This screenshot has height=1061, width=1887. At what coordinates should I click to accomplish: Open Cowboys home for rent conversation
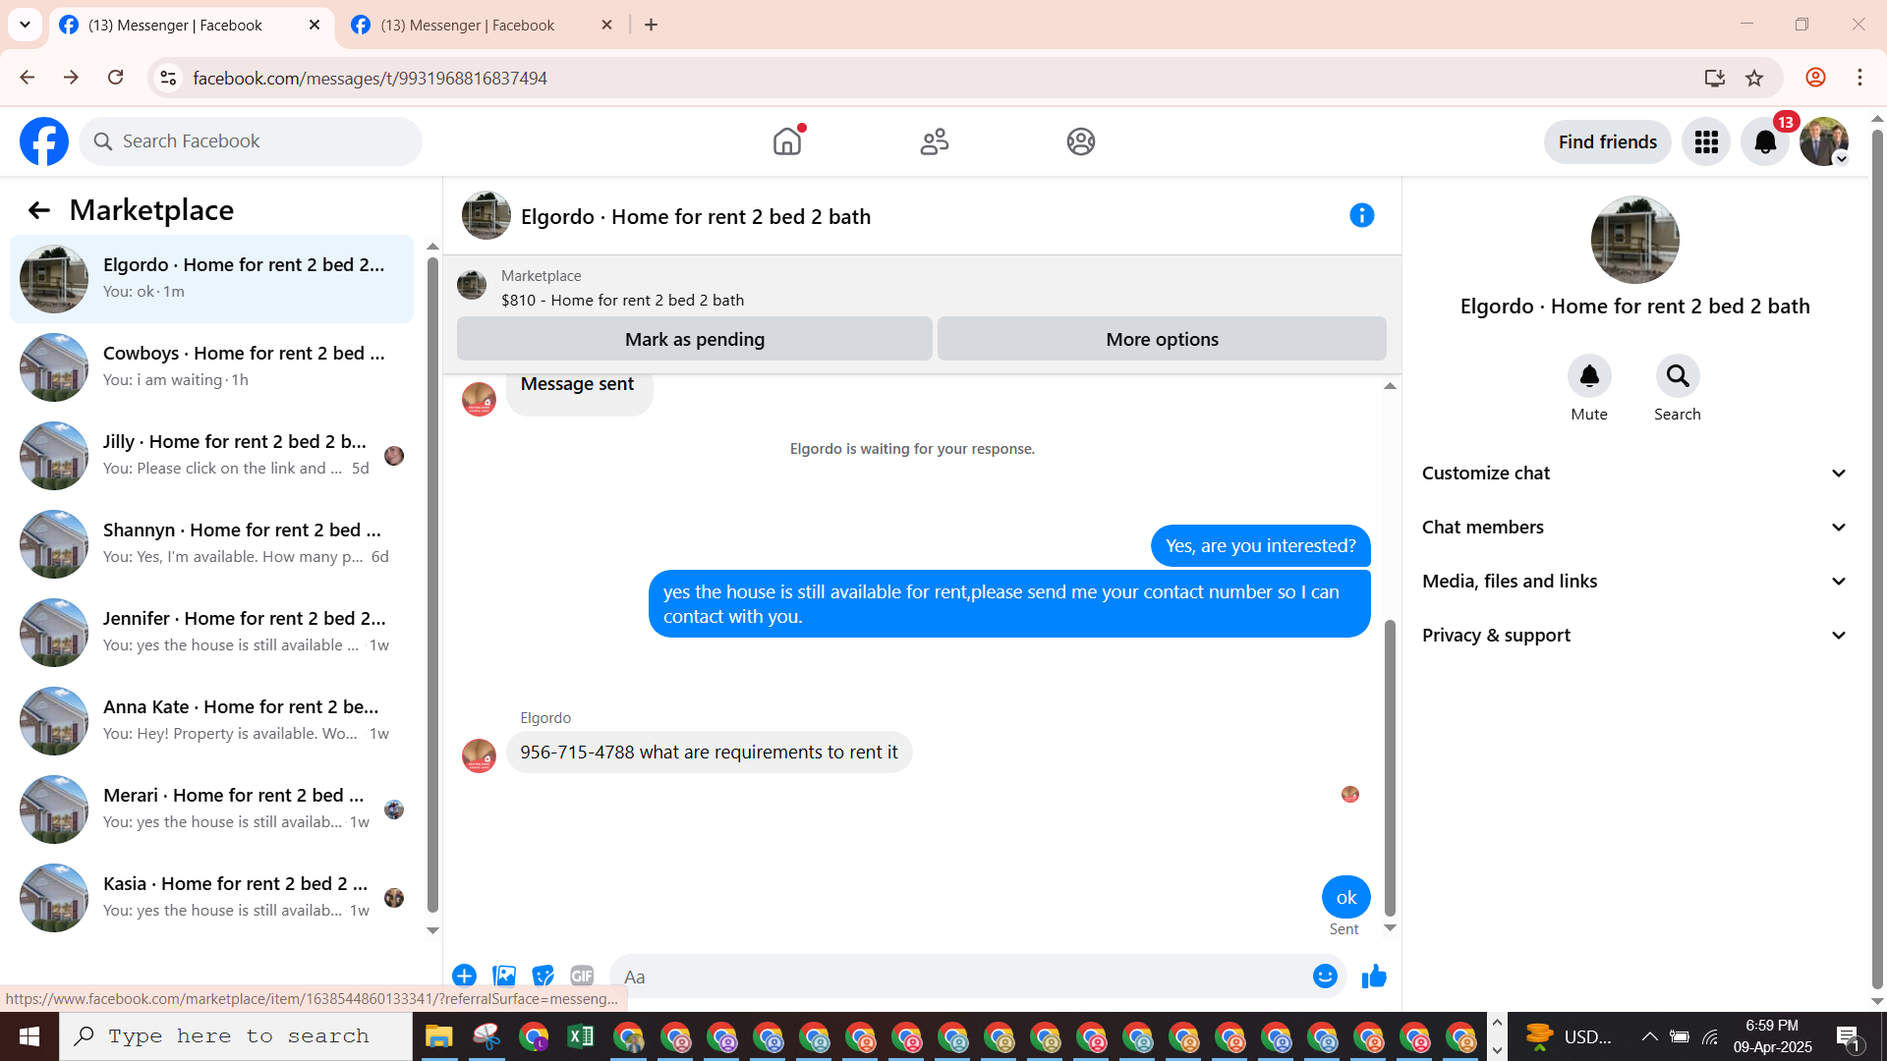point(211,367)
